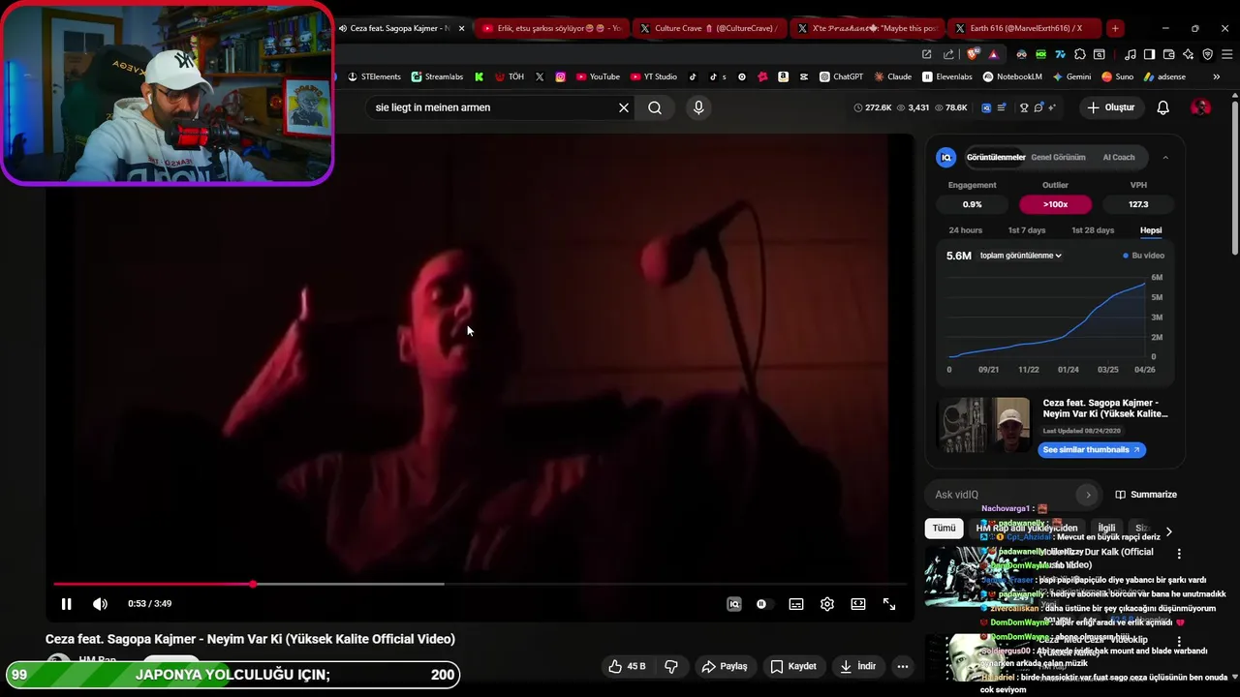The width and height of the screenshot is (1240, 697).
Task: Show more filter chips arrow
Action: (1168, 531)
